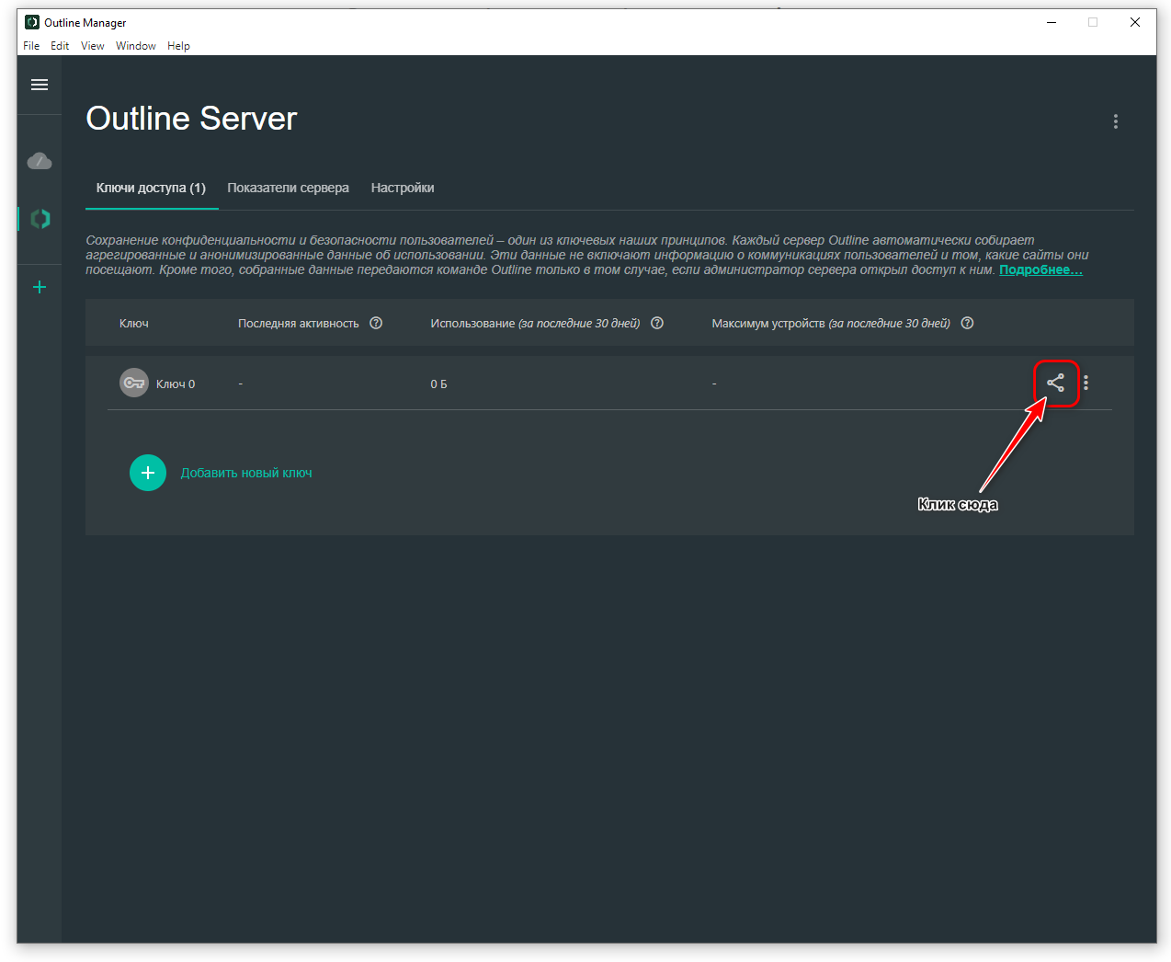1171x962 pixels.
Task: Open the hamburger navigation menu
Action: [x=40, y=85]
